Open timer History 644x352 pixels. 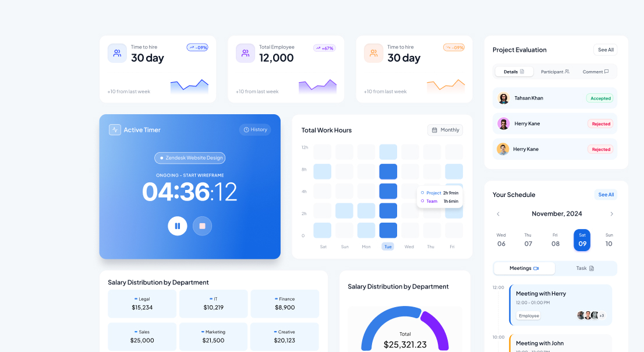255,129
